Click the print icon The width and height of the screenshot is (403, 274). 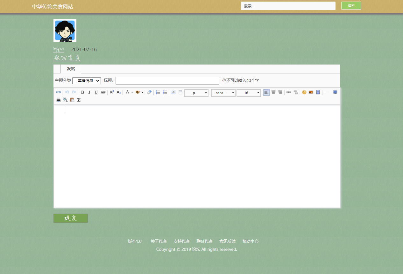point(59,100)
